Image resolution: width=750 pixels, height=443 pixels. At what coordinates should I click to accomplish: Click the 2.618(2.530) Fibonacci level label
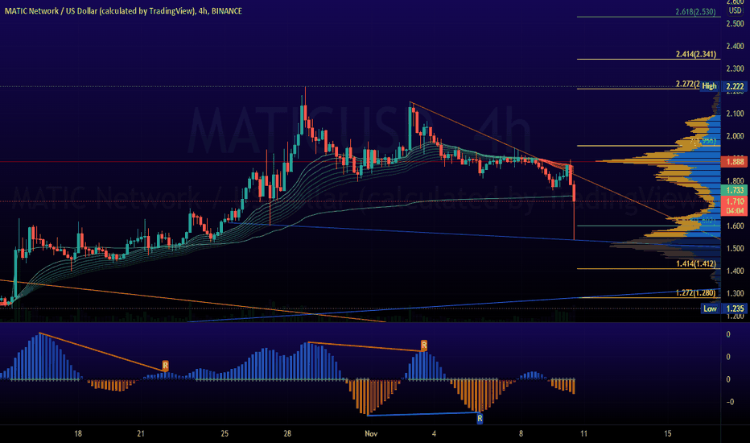pos(695,12)
